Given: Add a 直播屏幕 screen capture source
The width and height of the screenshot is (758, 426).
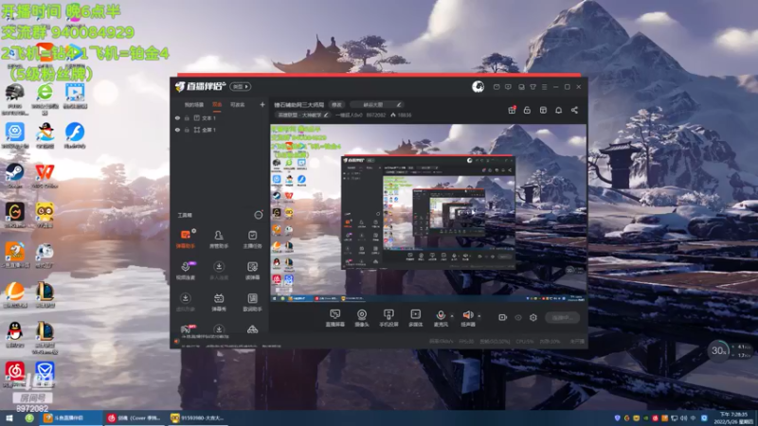Looking at the screenshot, I should (334, 318).
